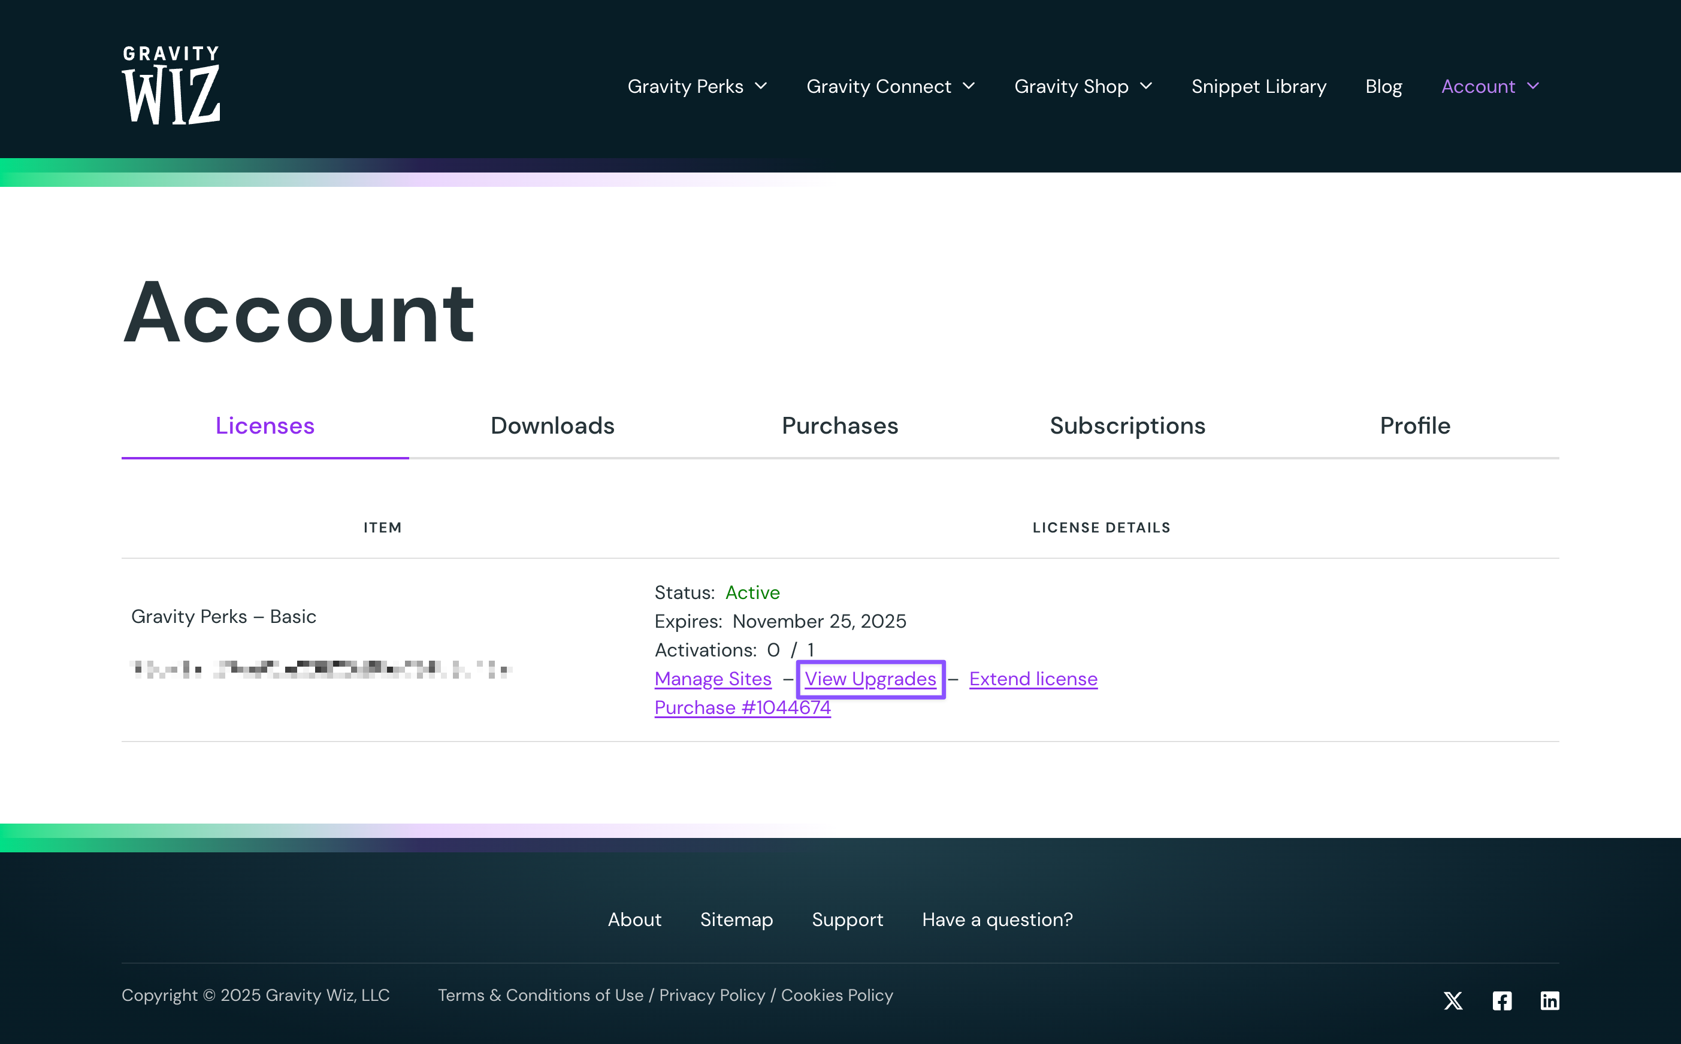Go to the Snippet Library
This screenshot has height=1044, width=1681.
[x=1258, y=86]
